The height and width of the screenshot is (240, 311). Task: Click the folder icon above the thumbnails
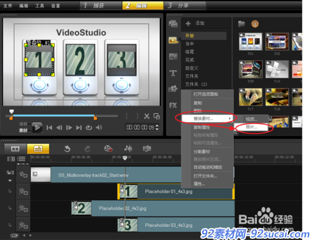point(241,24)
